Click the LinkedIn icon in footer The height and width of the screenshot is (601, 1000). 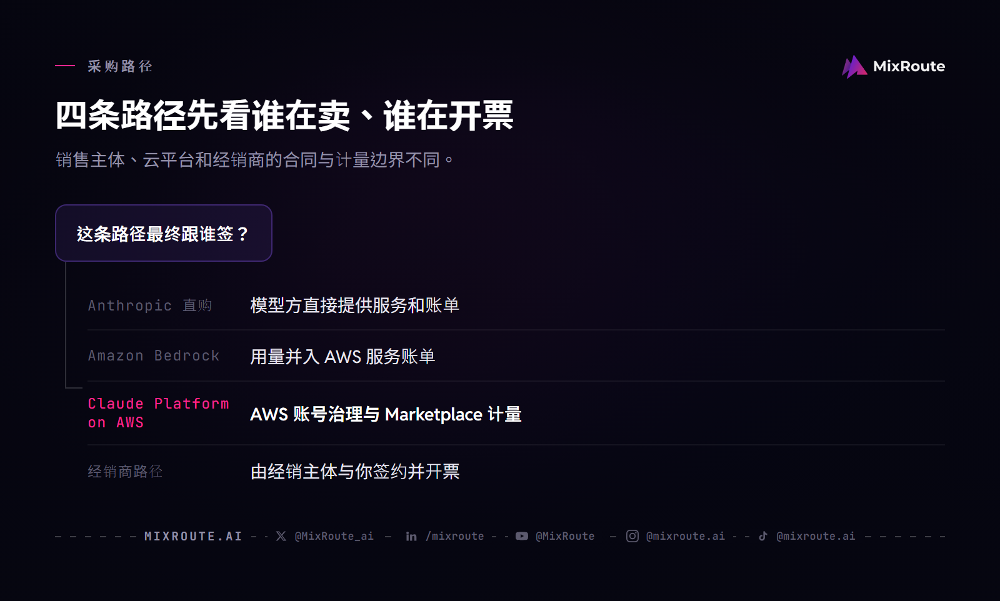point(411,536)
